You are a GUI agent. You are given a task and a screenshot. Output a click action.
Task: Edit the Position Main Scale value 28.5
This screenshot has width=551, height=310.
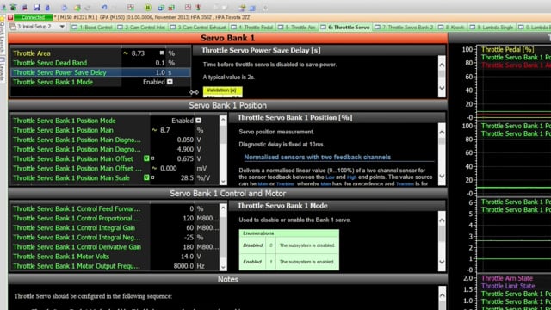point(187,178)
